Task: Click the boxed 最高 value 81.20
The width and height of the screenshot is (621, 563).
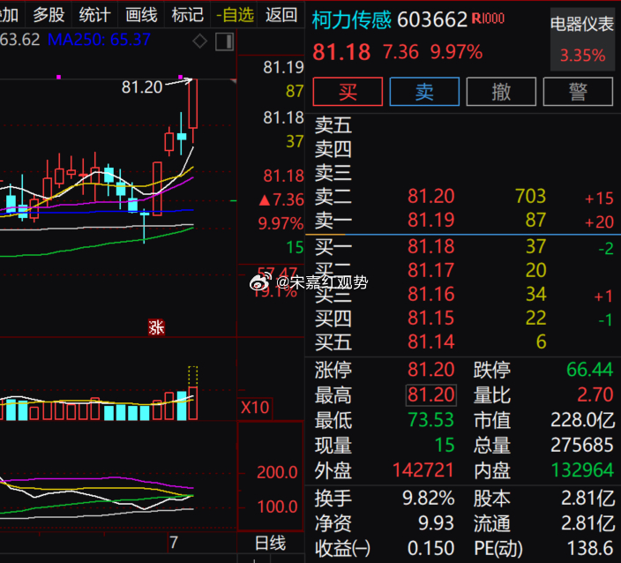Action: click(431, 395)
